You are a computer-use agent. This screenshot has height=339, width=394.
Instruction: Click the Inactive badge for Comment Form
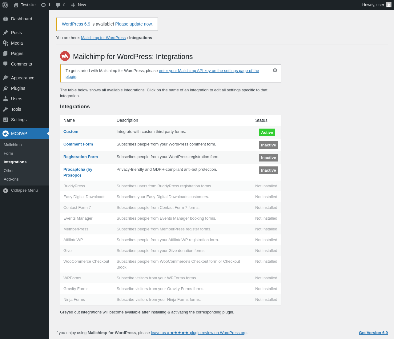(268, 145)
